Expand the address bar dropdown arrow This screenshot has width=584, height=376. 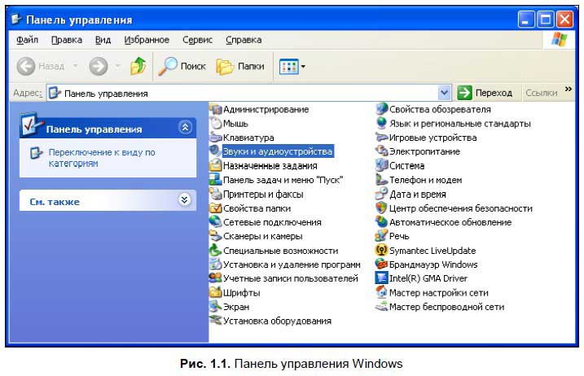coord(445,93)
